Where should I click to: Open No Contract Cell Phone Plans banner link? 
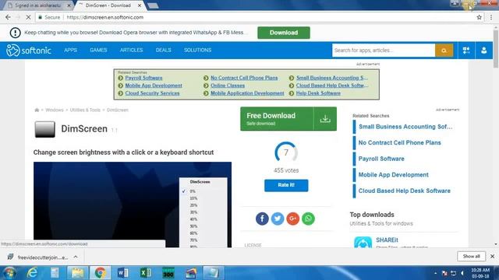244,78
